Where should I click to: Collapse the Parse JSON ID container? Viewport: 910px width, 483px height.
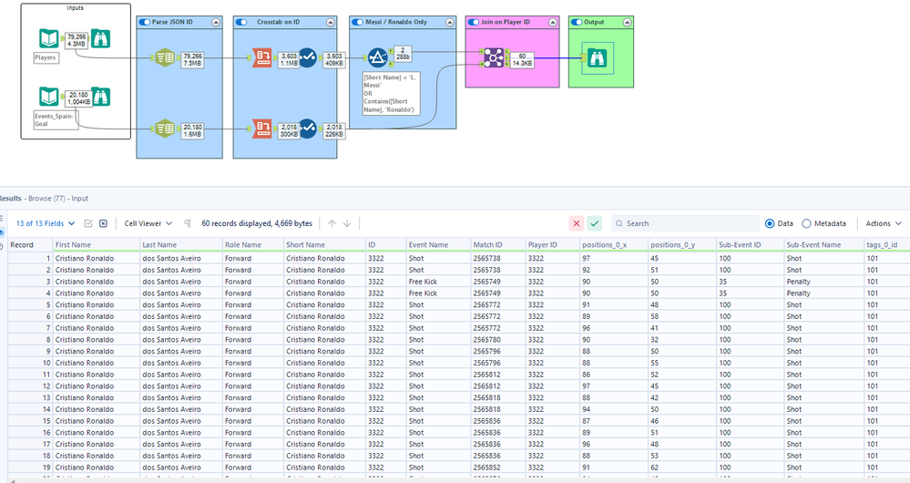point(216,22)
